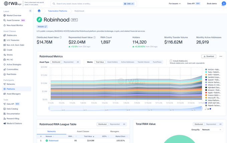
Task: Select Distributed asset type in Robinhood Metrics
Action: click(56, 62)
